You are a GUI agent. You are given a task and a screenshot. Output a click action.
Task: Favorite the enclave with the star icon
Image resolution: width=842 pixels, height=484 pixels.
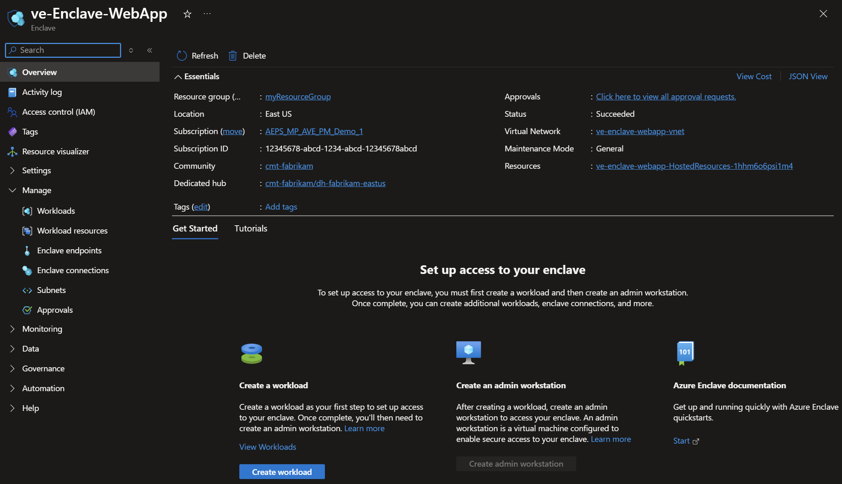tap(187, 14)
